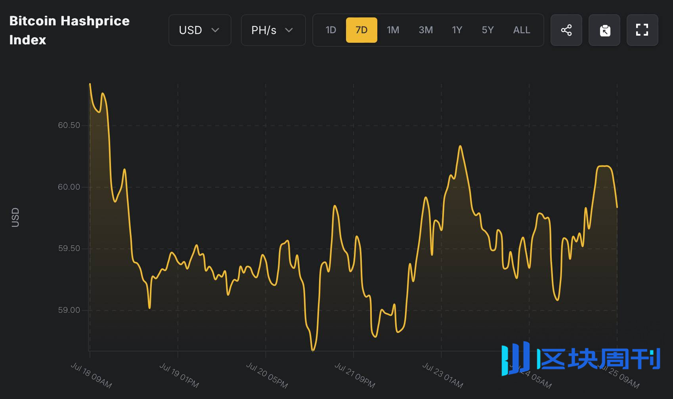Click the vertical USD axis title
Viewport: 673px width, 399px height.
click(15, 217)
